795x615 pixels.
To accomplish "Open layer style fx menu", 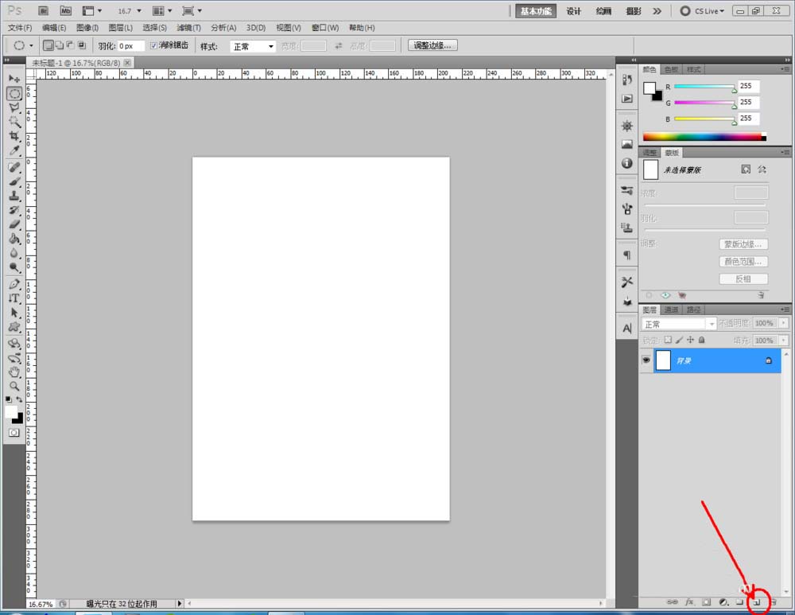I will coord(690,603).
